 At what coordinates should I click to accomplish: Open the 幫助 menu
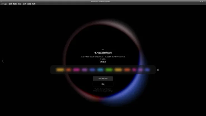coord(24,4)
